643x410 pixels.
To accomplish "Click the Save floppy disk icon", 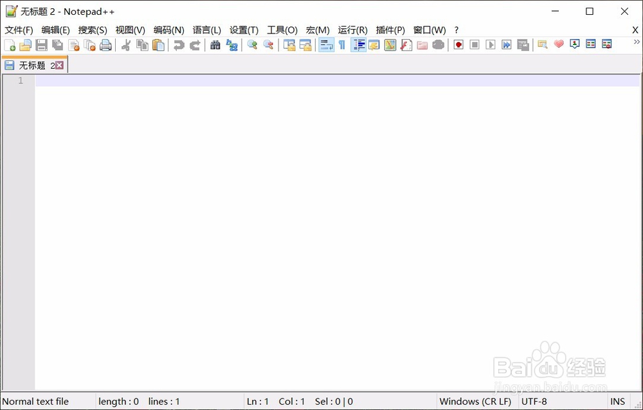I will (x=41, y=45).
